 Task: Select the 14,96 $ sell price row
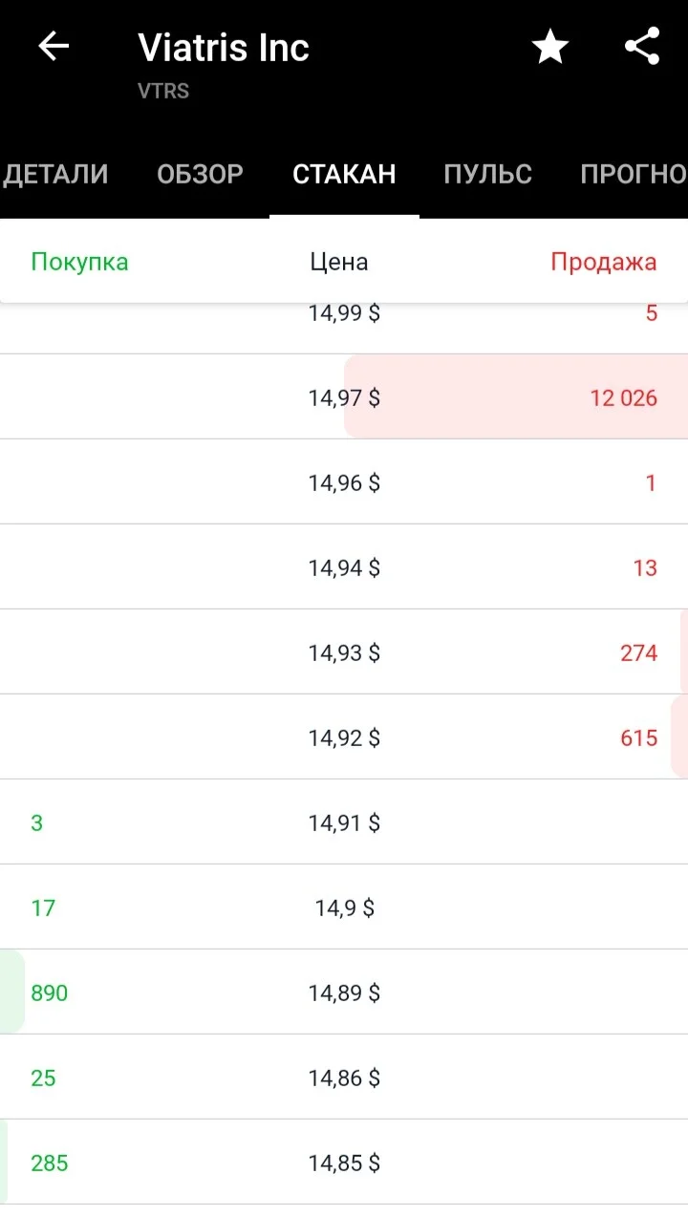coord(344,482)
